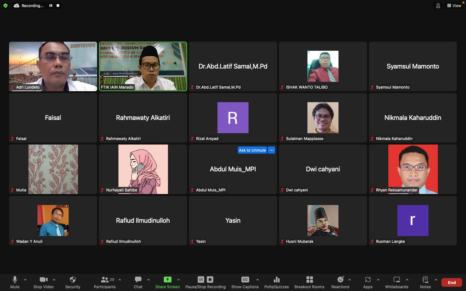This screenshot has height=291, width=466.
Task: Click muted mic icon beside Faisal name
Action: (x=13, y=139)
